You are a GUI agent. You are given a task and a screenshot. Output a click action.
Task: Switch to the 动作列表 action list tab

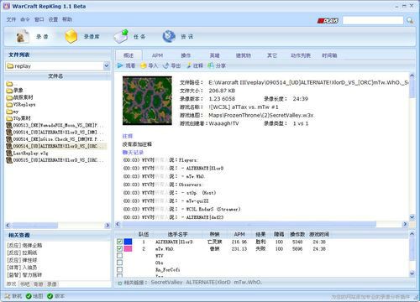[301, 55]
